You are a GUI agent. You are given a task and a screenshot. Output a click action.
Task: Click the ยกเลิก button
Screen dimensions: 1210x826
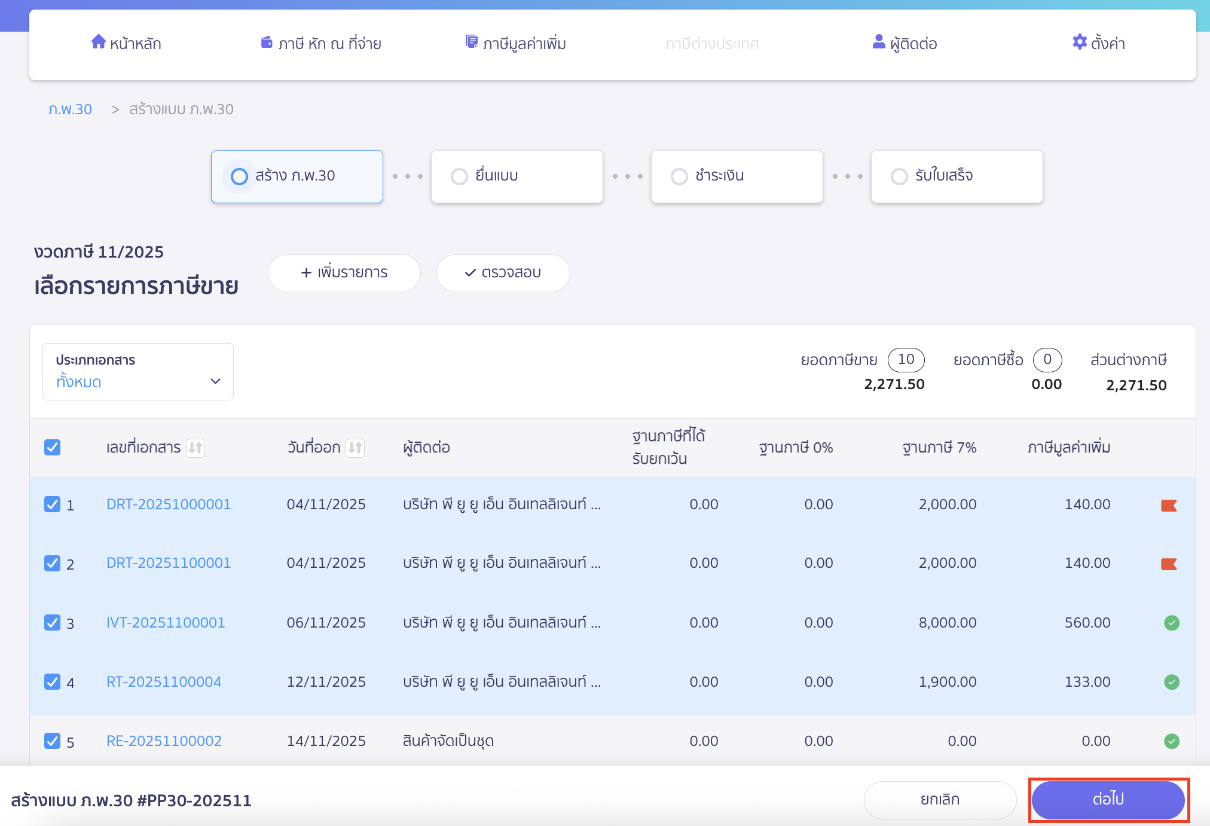[x=940, y=800]
